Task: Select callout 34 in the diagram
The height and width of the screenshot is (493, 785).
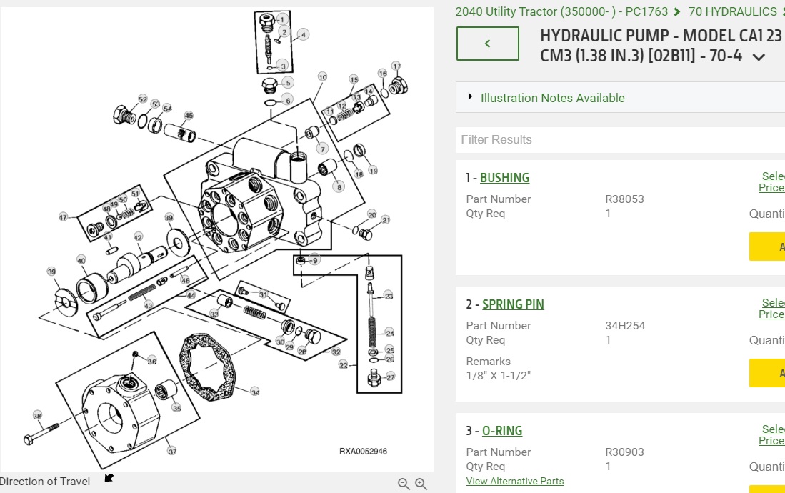Action: click(x=255, y=392)
